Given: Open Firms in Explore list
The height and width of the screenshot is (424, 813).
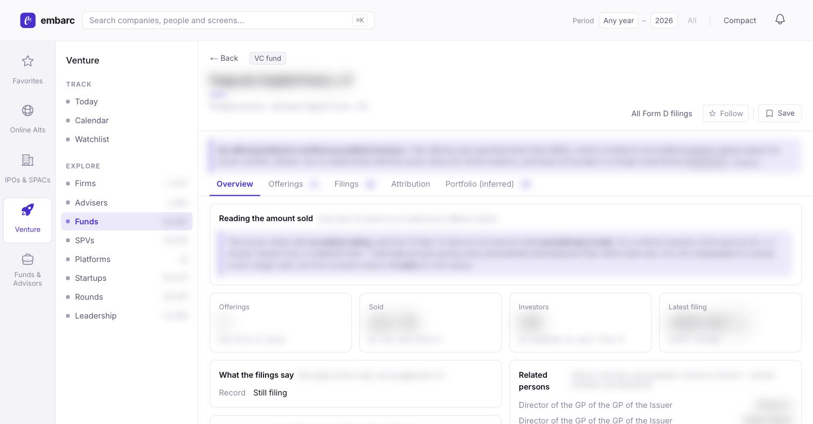Looking at the screenshot, I should point(126,183).
